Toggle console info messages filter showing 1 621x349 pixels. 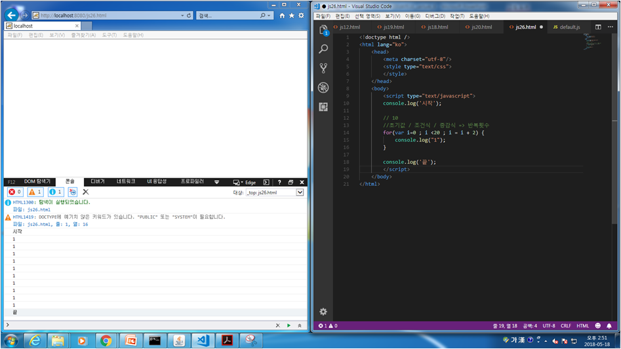coord(56,192)
